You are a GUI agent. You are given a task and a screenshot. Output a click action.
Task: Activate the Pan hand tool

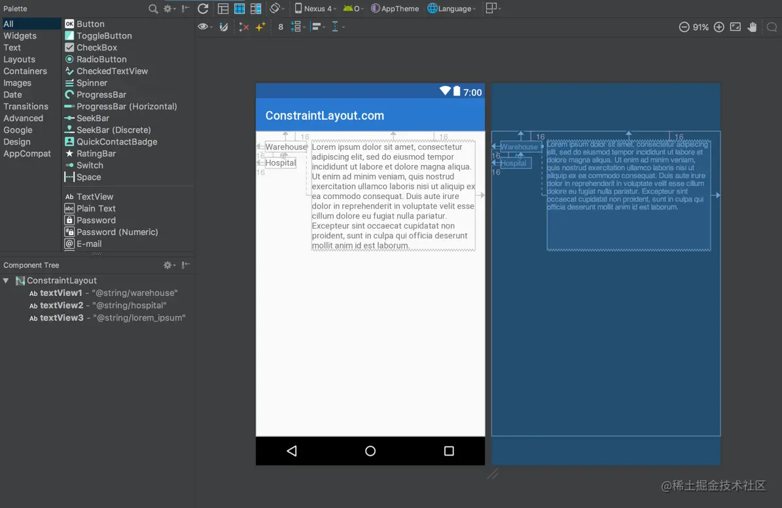753,27
